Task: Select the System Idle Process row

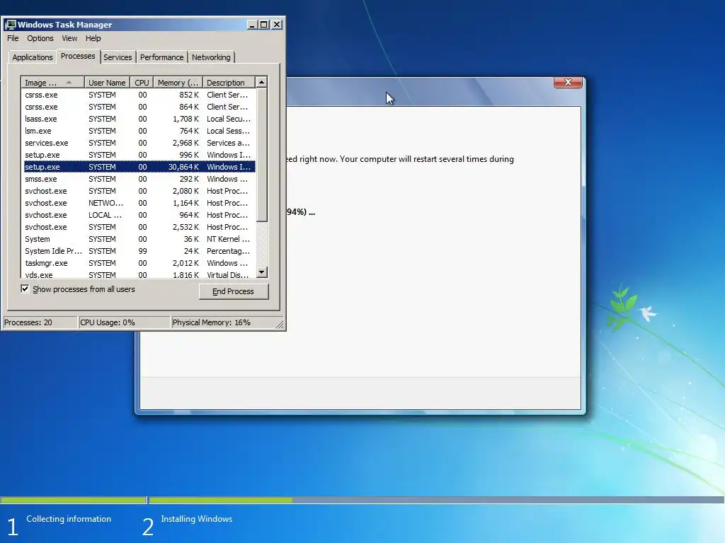Action: [138, 251]
